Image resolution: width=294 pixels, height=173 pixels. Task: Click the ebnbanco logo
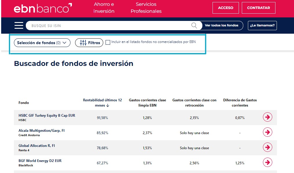click(43, 8)
